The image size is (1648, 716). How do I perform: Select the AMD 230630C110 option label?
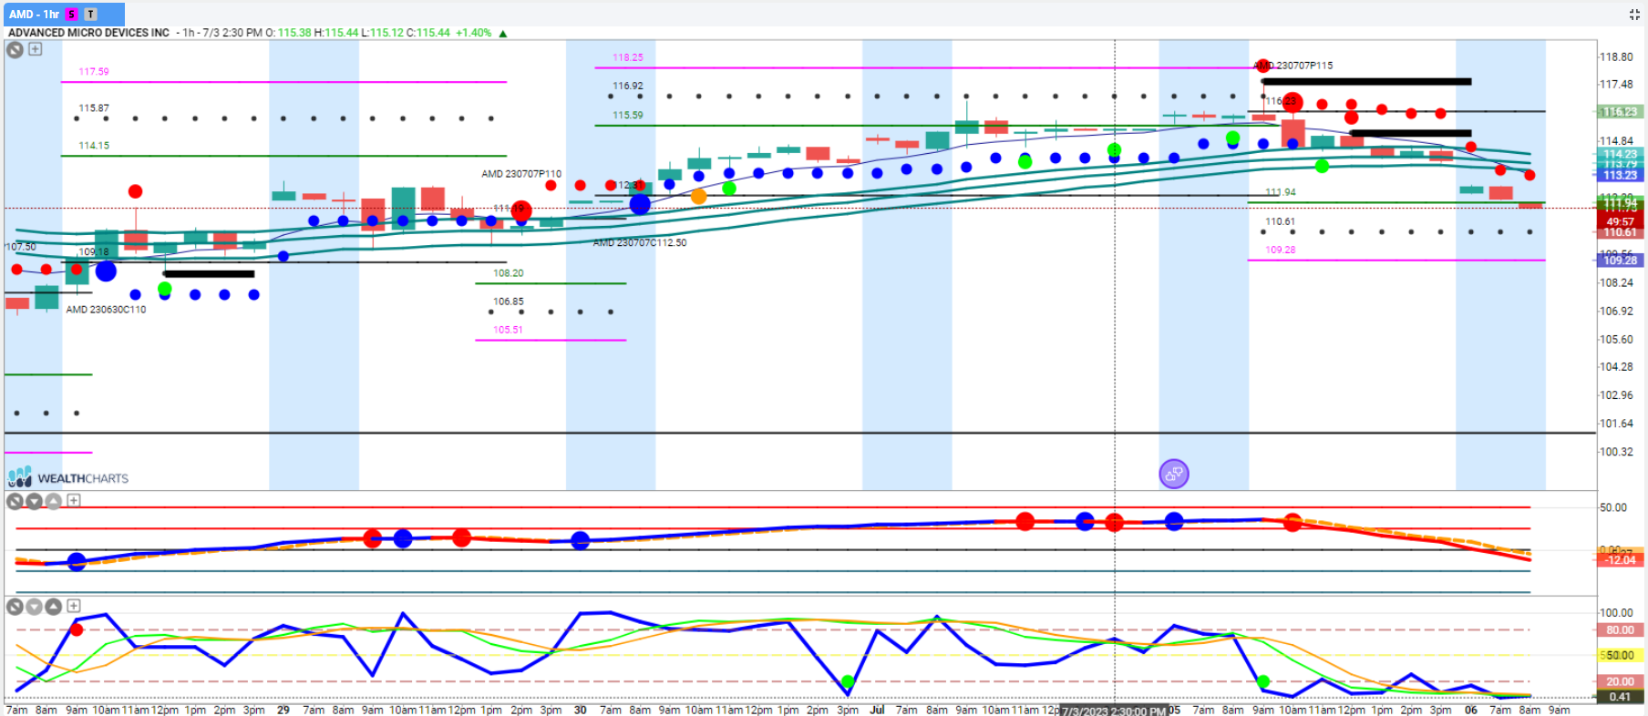(106, 310)
